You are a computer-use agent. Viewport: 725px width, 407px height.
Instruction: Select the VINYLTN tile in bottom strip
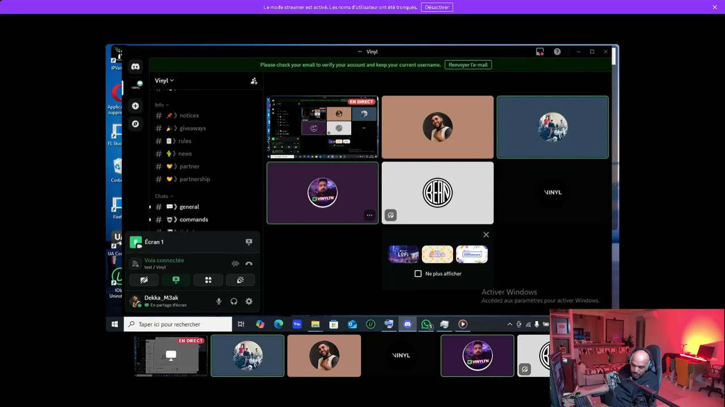[x=477, y=356]
